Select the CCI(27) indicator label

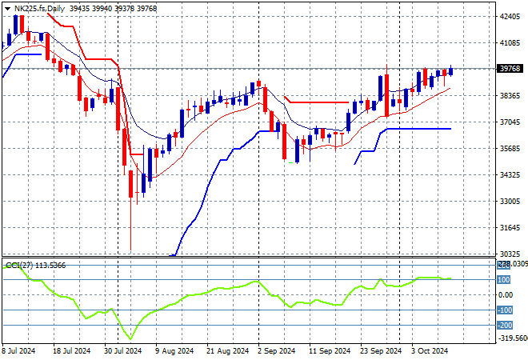16,265
